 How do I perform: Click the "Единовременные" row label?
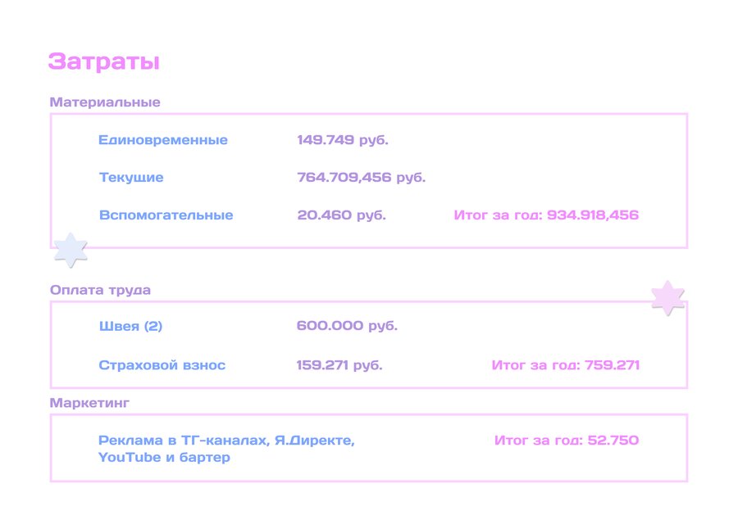point(163,140)
